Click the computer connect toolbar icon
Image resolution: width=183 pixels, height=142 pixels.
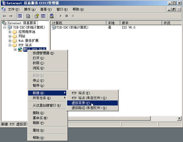[x=52, y=16]
